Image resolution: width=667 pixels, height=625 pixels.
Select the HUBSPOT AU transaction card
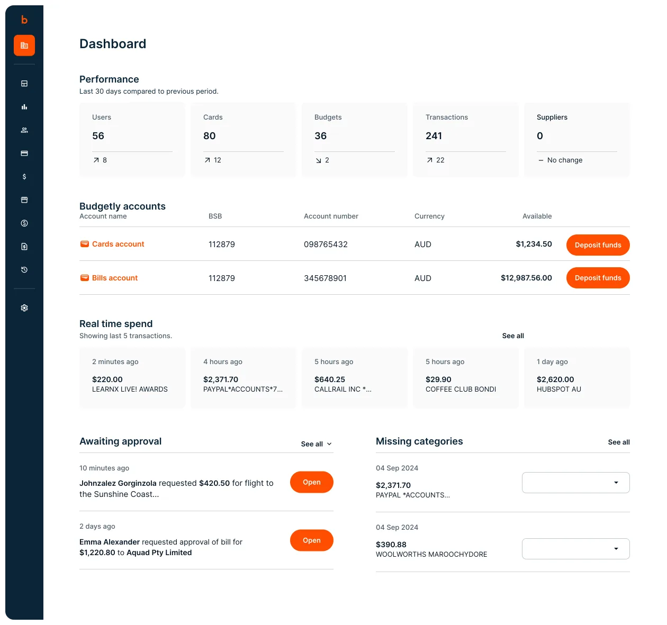tap(576, 378)
